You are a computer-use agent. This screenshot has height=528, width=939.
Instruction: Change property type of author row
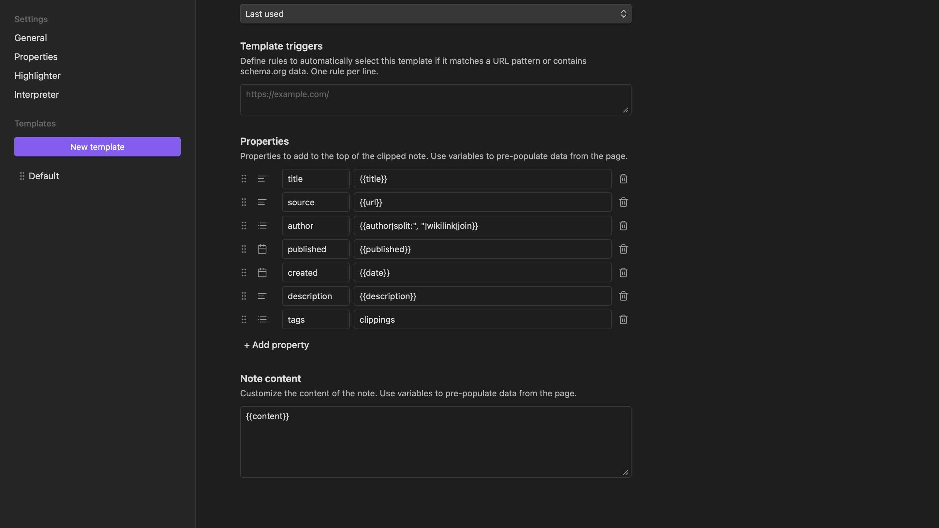[262, 226]
